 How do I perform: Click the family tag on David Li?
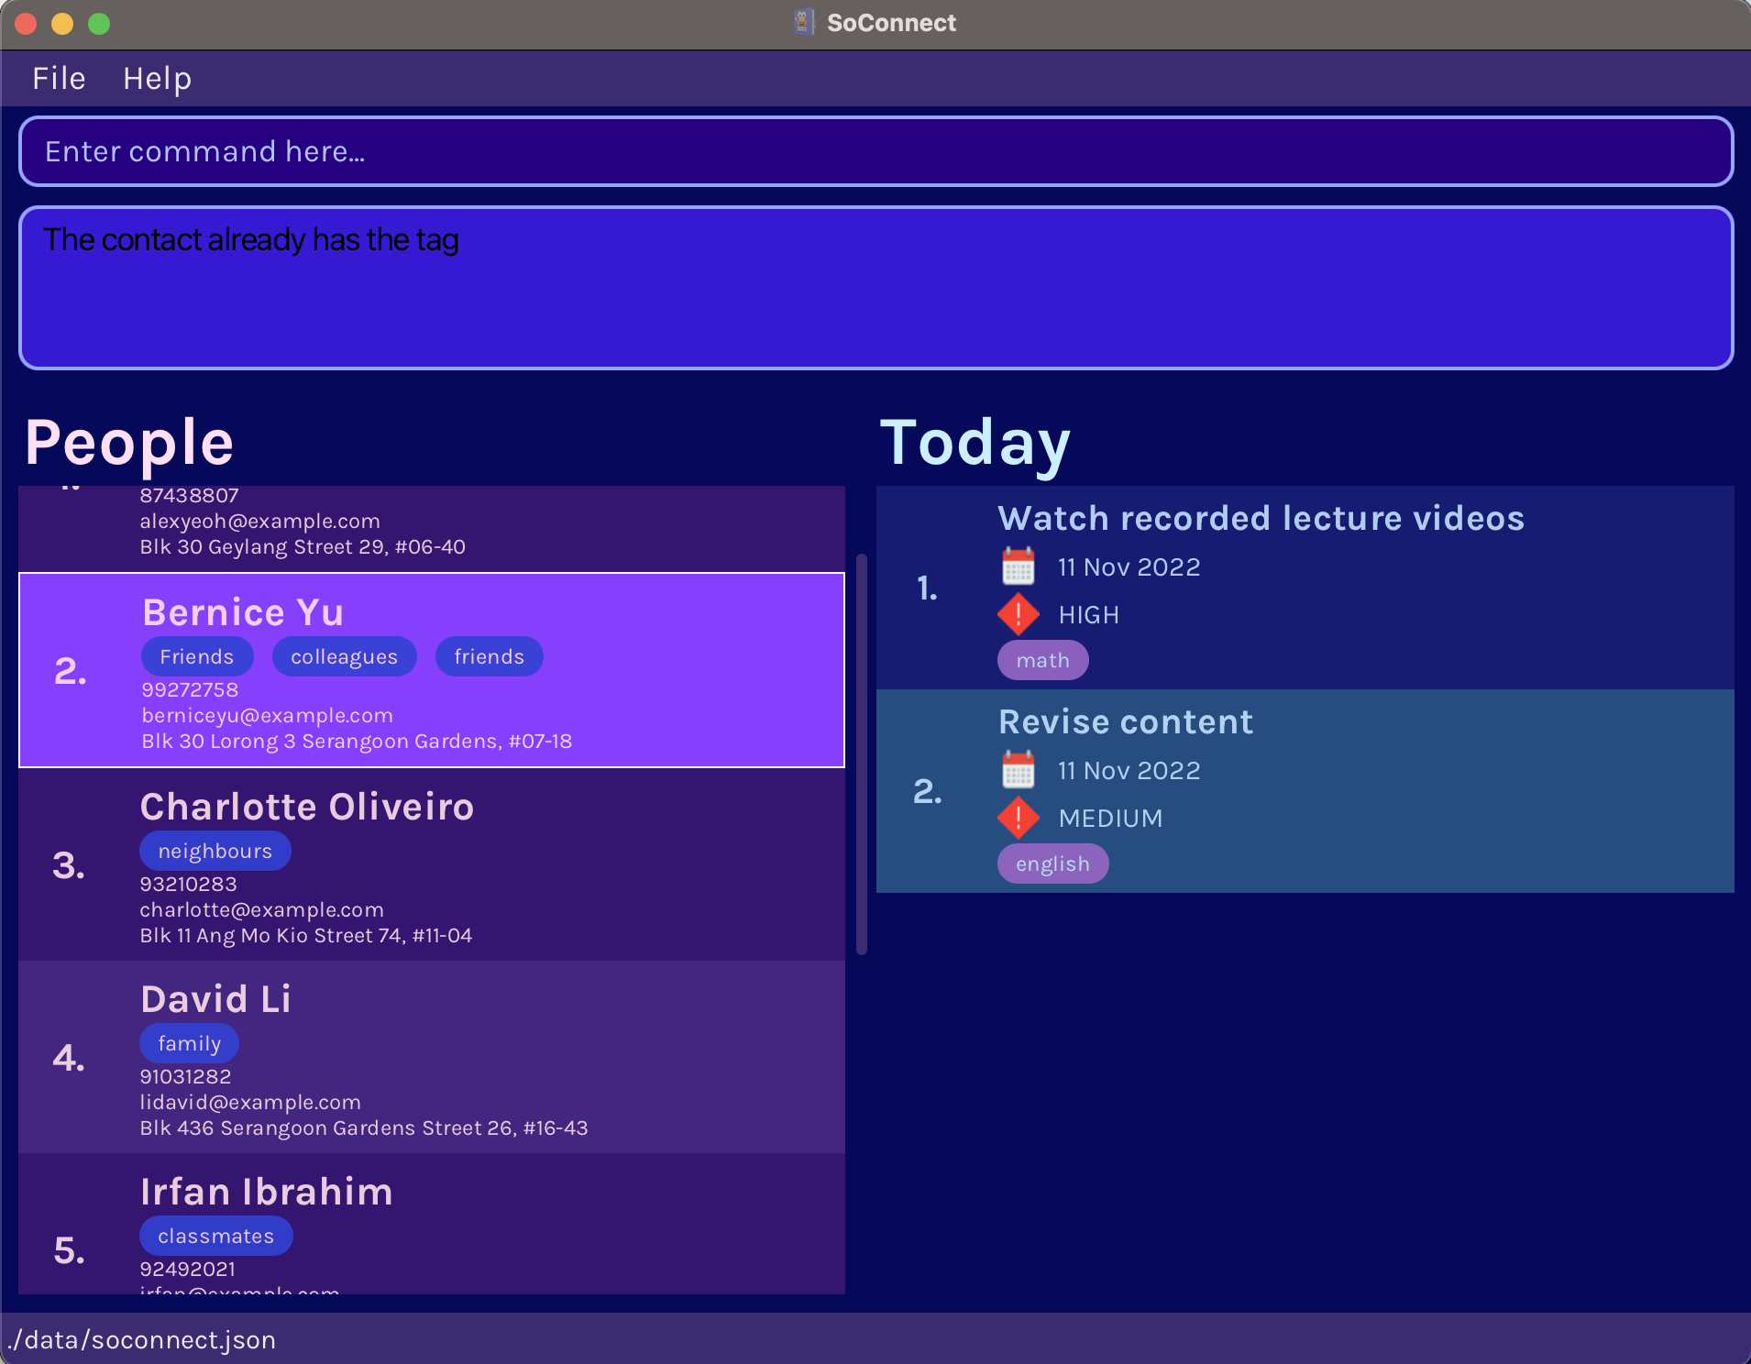pyautogui.click(x=190, y=1043)
